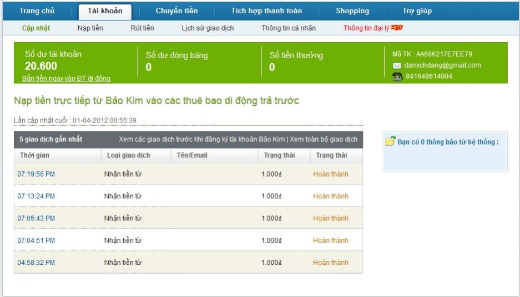Click the Số dư đóng băng label
The image size is (520, 297).
pyautogui.click(x=177, y=55)
